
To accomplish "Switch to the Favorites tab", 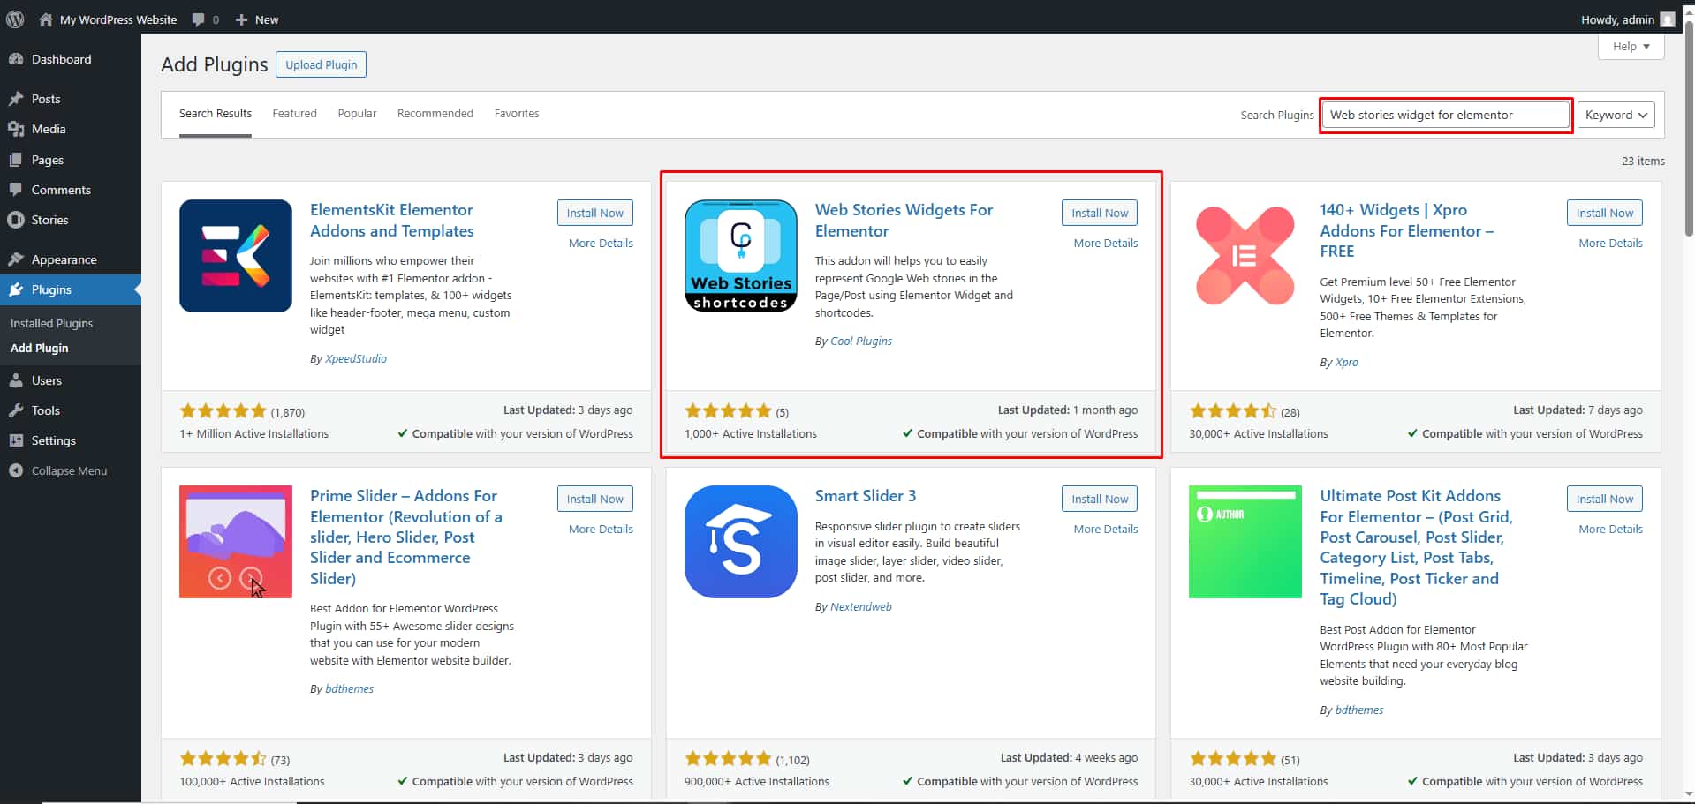I will point(517,114).
